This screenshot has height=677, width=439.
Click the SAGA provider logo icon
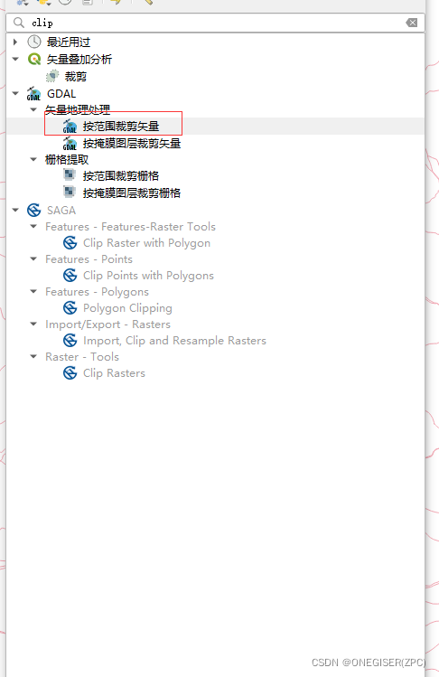click(x=33, y=211)
